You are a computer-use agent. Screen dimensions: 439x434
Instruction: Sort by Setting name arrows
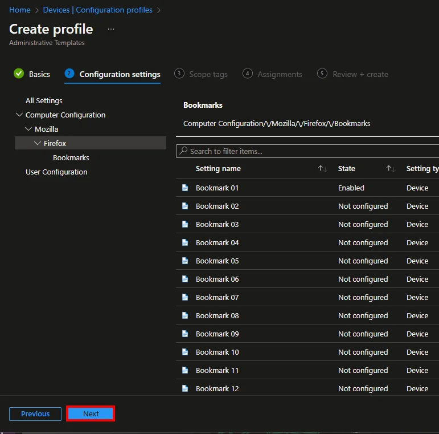[322, 168]
